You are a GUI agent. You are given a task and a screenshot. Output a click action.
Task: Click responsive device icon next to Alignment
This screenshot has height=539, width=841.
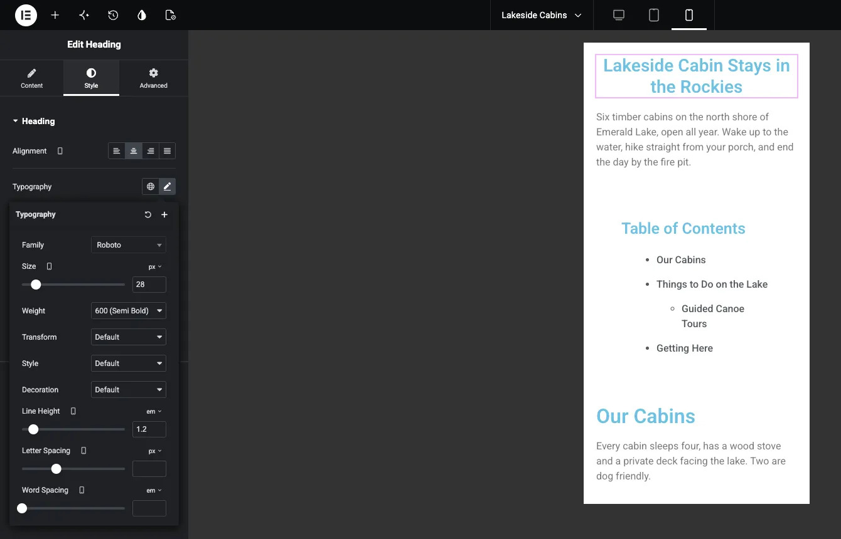coord(60,151)
